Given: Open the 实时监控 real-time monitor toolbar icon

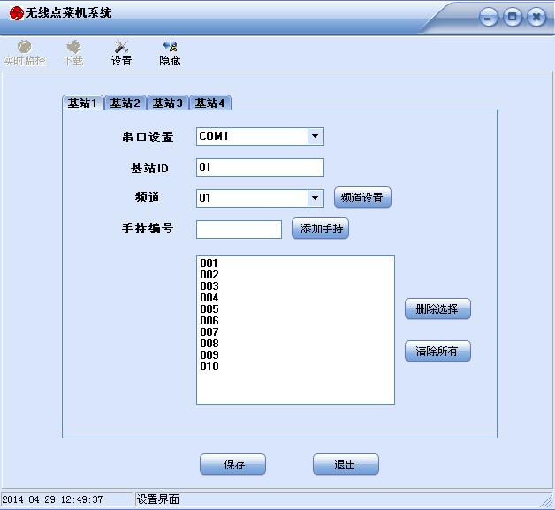Looking at the screenshot, I should pyautogui.click(x=25, y=53).
